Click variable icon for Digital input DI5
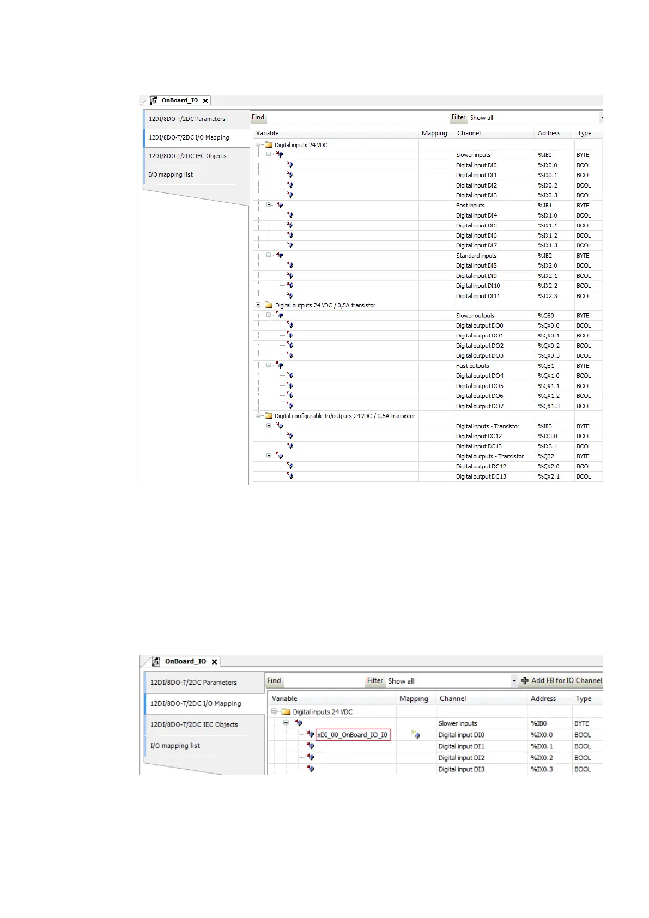649x918 pixels. (290, 225)
